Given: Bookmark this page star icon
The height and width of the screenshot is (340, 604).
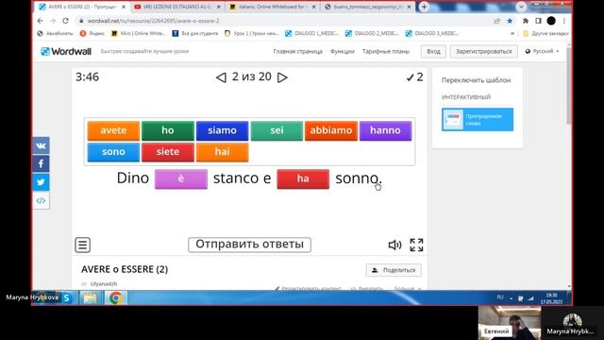Looking at the screenshot, I should coord(510,21).
